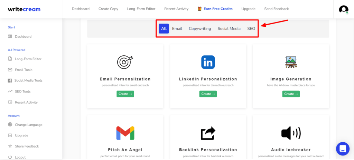Viewport: 354px width, 160px height.
Task: Choose Change Language in sidebar
Action: 28,125
